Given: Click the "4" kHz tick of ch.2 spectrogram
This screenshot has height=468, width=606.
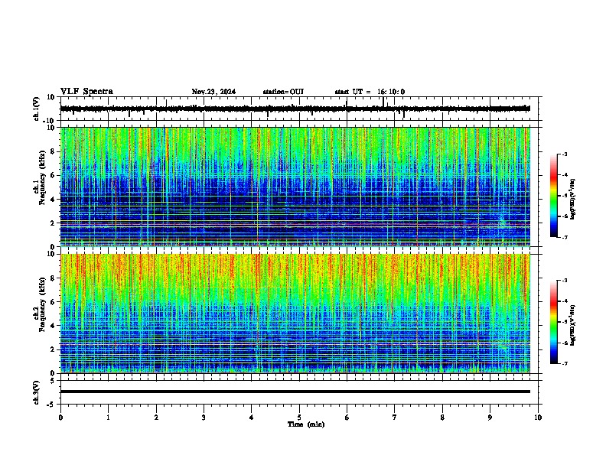Looking at the screenshot, I should pos(54,326).
